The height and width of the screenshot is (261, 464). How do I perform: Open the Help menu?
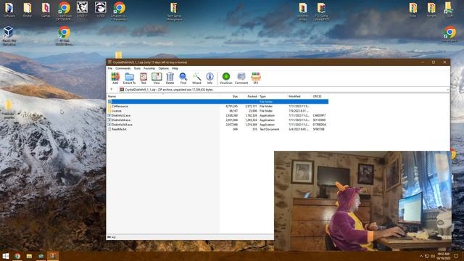pos(175,68)
